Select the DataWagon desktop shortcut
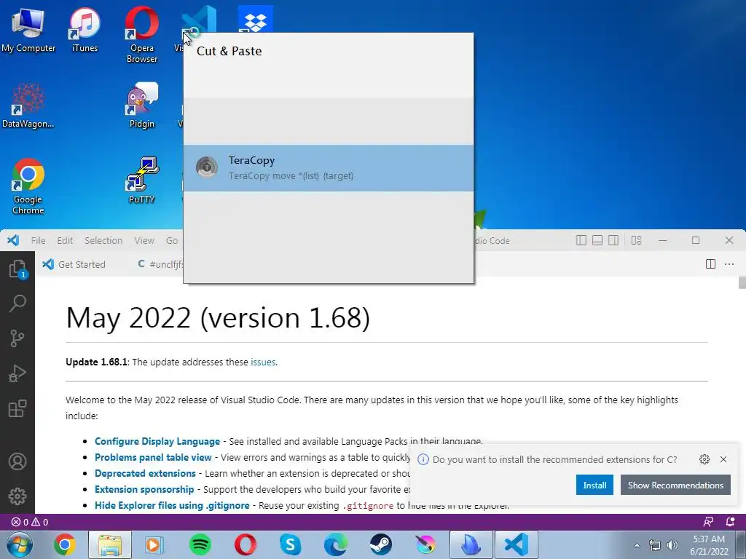The image size is (746, 559). [x=28, y=106]
